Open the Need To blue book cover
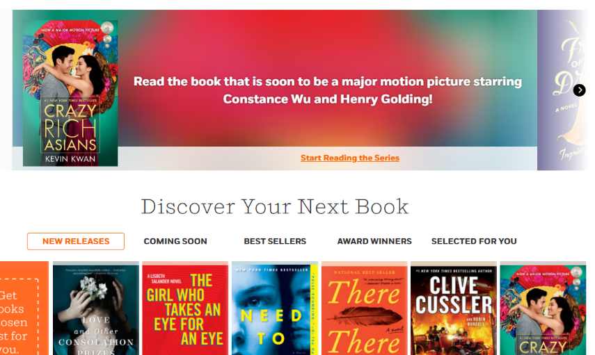This screenshot has width=595, height=355. pyautogui.click(x=275, y=308)
